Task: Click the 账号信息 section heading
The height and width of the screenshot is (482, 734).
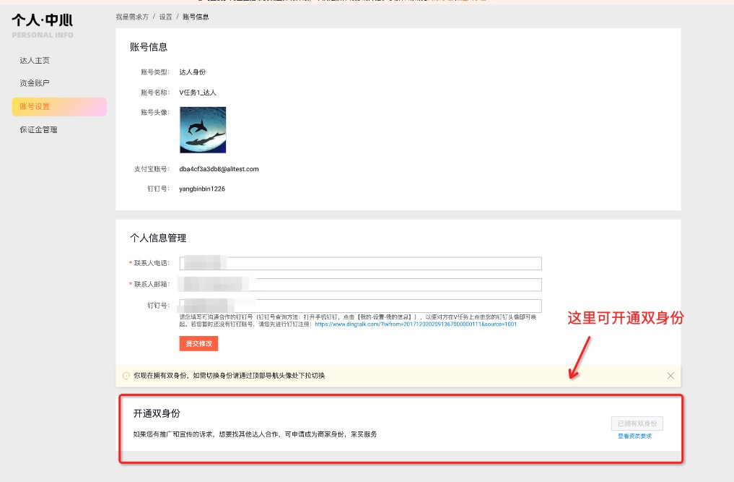Action: tap(149, 47)
